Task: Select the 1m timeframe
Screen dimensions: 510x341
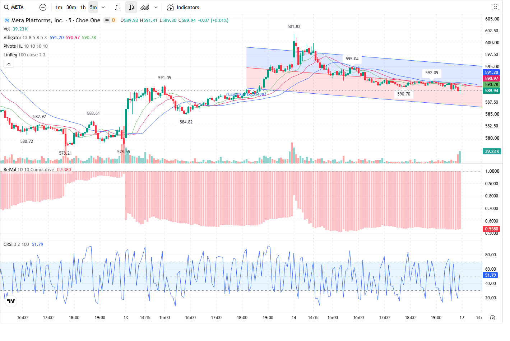Action: [59, 7]
